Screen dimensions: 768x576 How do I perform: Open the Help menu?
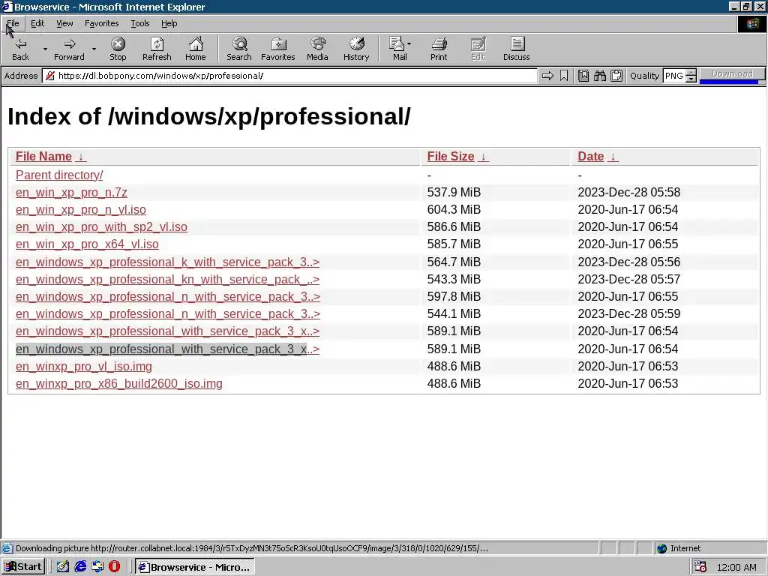click(x=169, y=23)
